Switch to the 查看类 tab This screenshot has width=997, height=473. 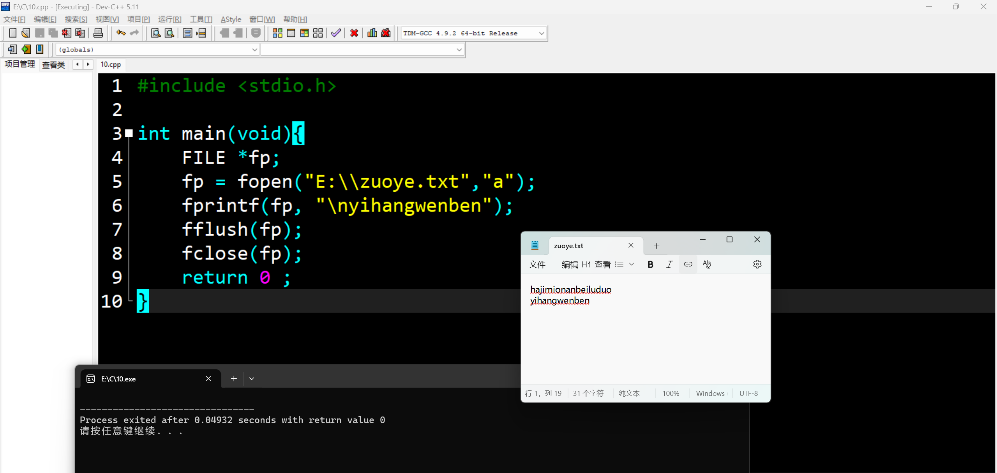53,65
